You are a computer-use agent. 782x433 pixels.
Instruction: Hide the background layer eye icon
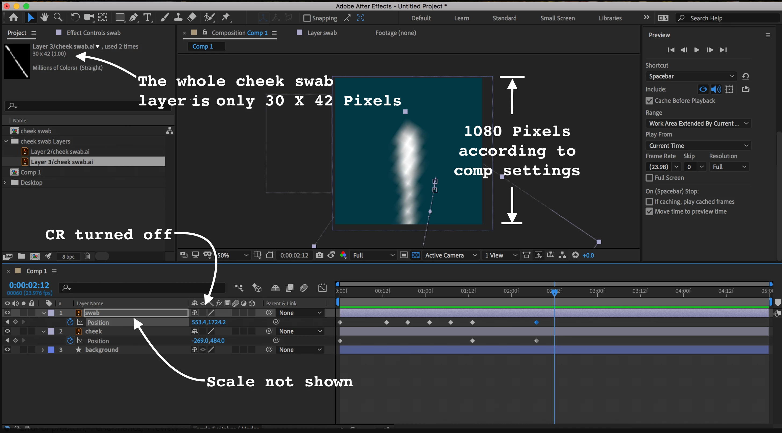coord(7,350)
